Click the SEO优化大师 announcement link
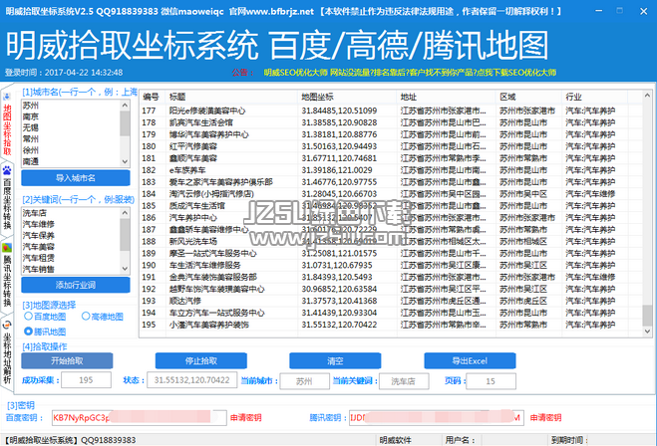Image resolution: width=657 pixels, height=446 pixels. pyautogui.click(x=410, y=73)
